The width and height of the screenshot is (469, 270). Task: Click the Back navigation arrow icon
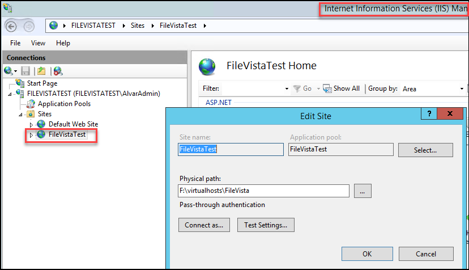[11, 27]
